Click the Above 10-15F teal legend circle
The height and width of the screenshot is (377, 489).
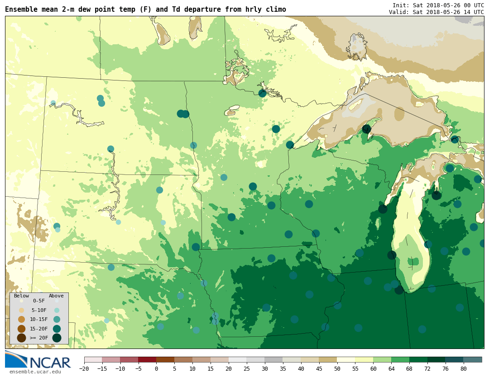(57, 320)
